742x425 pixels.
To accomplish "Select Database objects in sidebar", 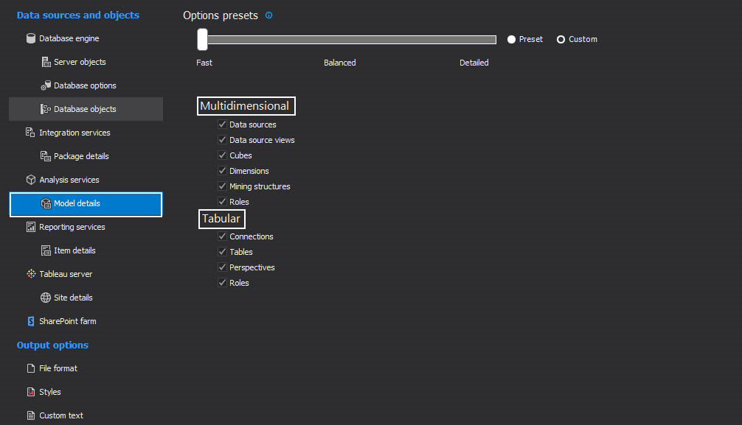I will [x=85, y=109].
